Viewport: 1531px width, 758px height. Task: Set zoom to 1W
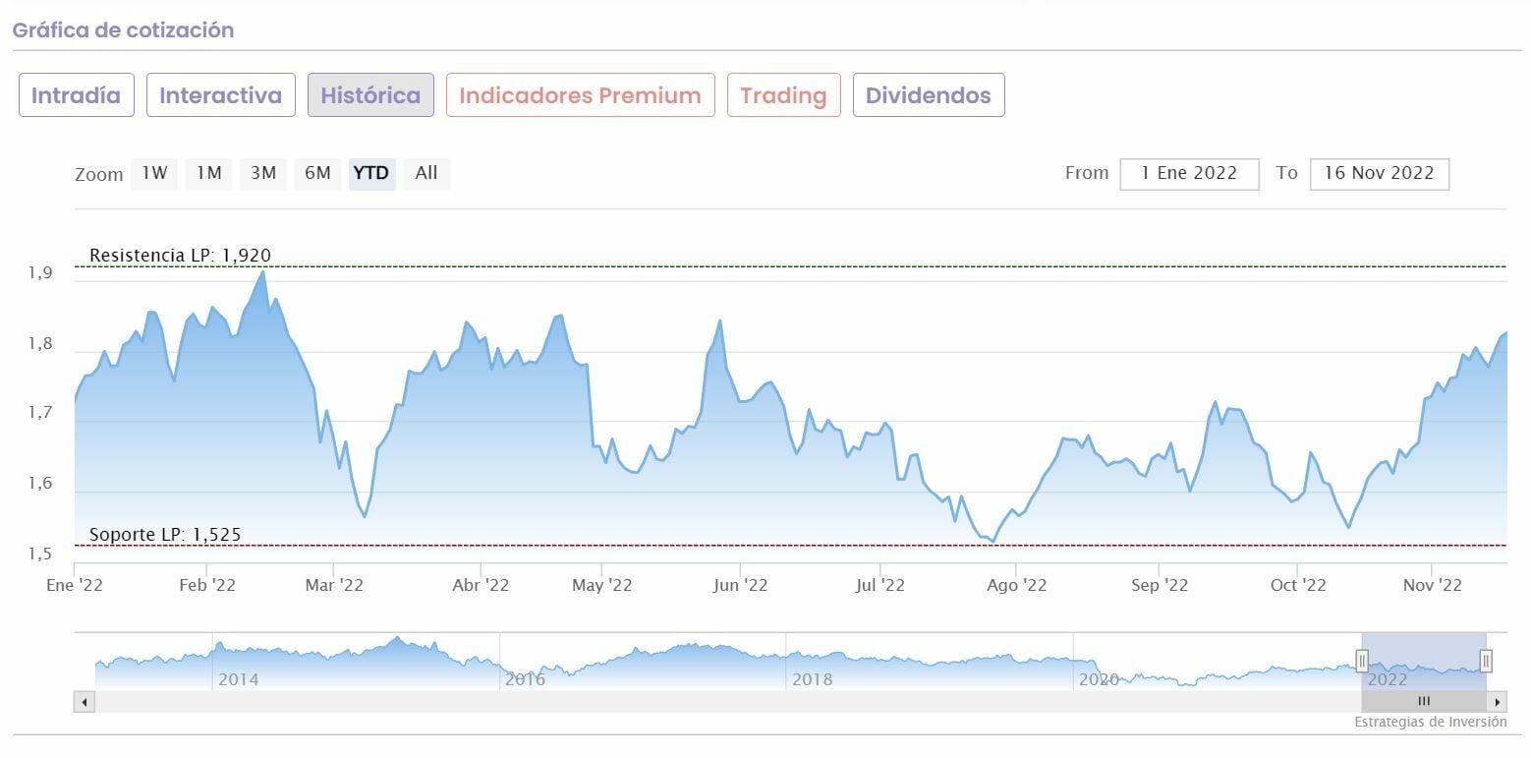pos(154,174)
